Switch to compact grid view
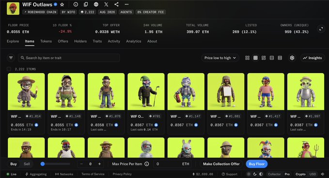Screen dimensions: 329x178 [x=255, y=58]
